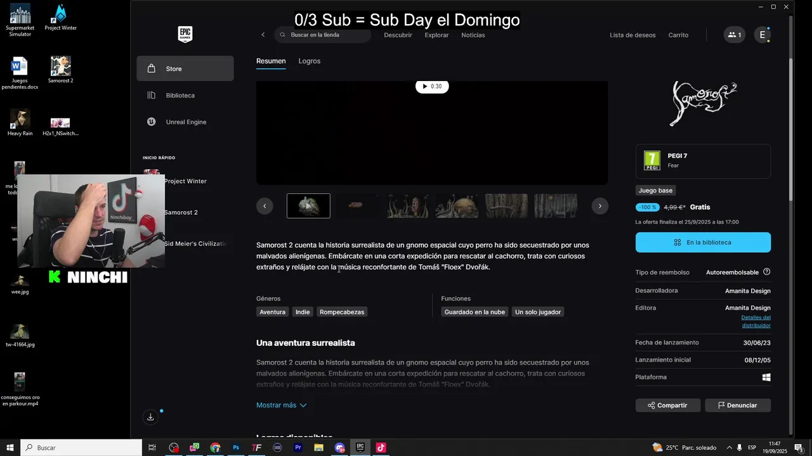812x456 pixels.
Task: Select Unreal Engine in the sidebar
Action: click(185, 122)
